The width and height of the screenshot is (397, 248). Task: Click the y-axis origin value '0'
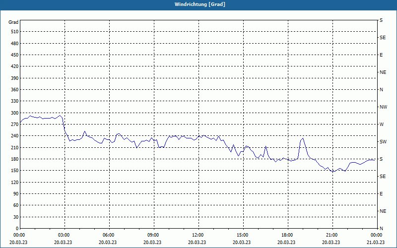(x=17, y=229)
